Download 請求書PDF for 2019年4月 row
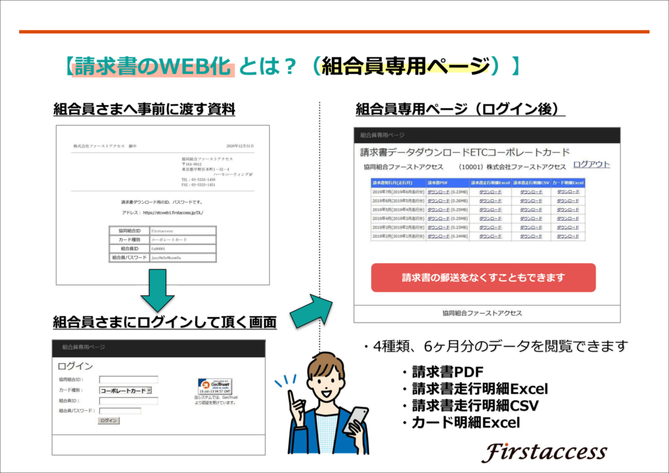This screenshot has width=669, height=473. (438, 219)
